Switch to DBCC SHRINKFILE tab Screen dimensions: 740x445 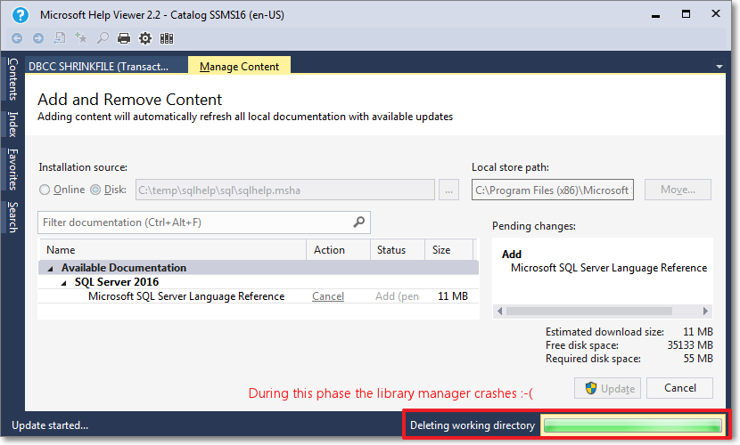(x=106, y=67)
